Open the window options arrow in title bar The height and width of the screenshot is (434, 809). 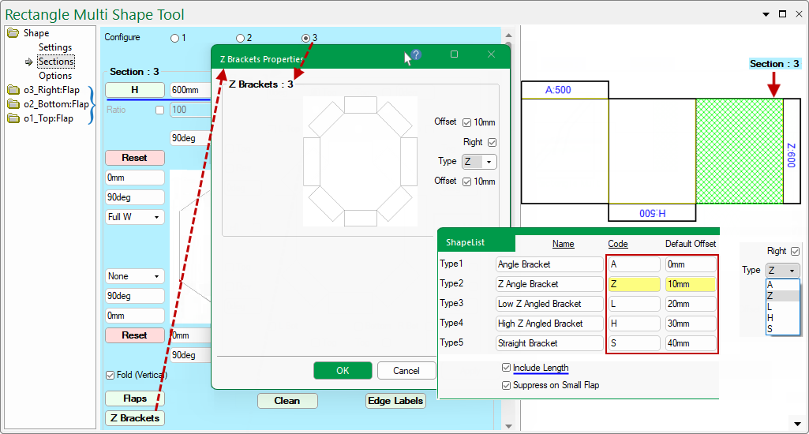[766, 14]
